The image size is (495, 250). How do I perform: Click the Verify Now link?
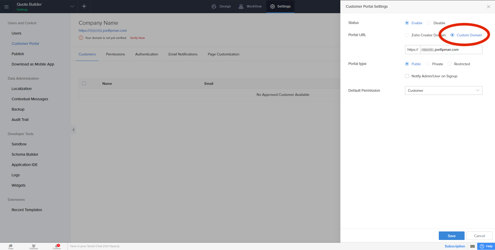click(x=137, y=38)
